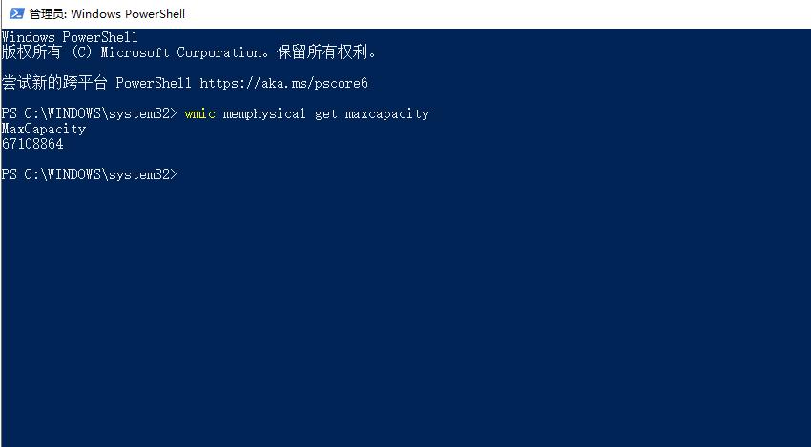This screenshot has height=447, width=811.
Task: Open the https://aka.ms/pscore6 link
Action: [283, 83]
